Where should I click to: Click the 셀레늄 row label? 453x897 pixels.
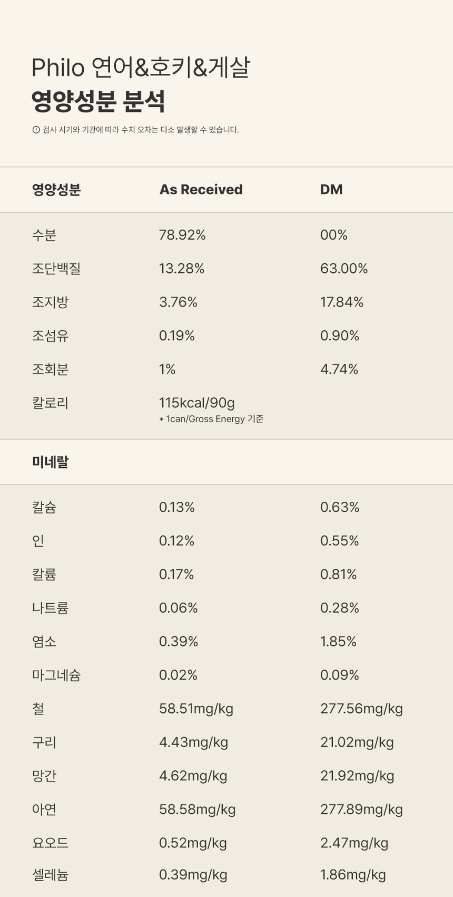(x=51, y=875)
